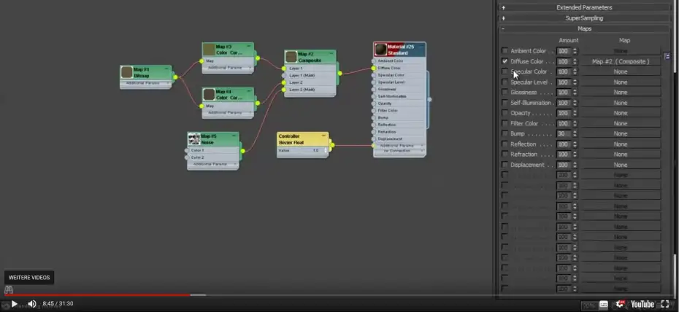Click output socket of Noise node

click(243, 151)
